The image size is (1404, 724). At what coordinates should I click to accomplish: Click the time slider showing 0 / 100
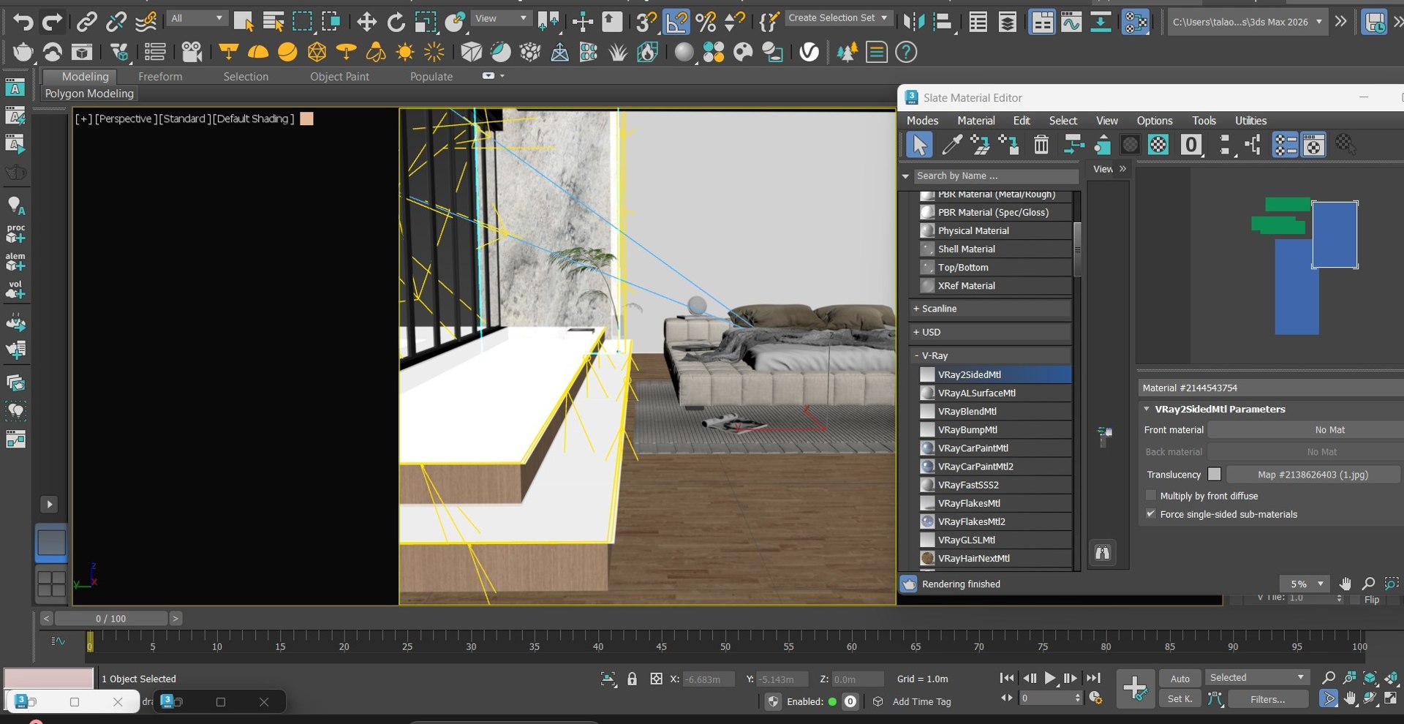[x=110, y=619]
